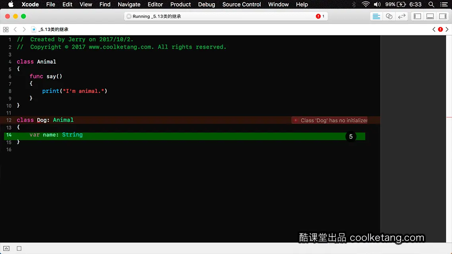452x254 pixels.
Task: Open the View menu
Action: pyautogui.click(x=86, y=4)
